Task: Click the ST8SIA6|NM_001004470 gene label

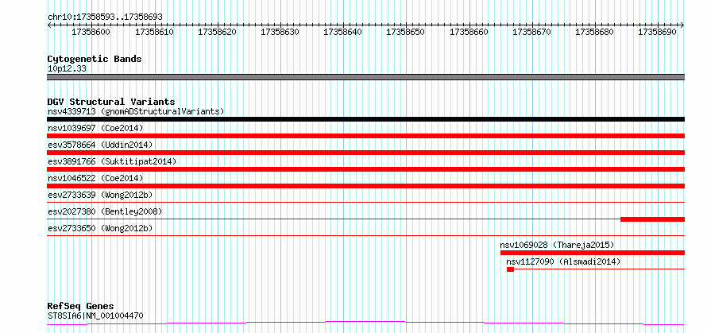Action: coord(95,316)
